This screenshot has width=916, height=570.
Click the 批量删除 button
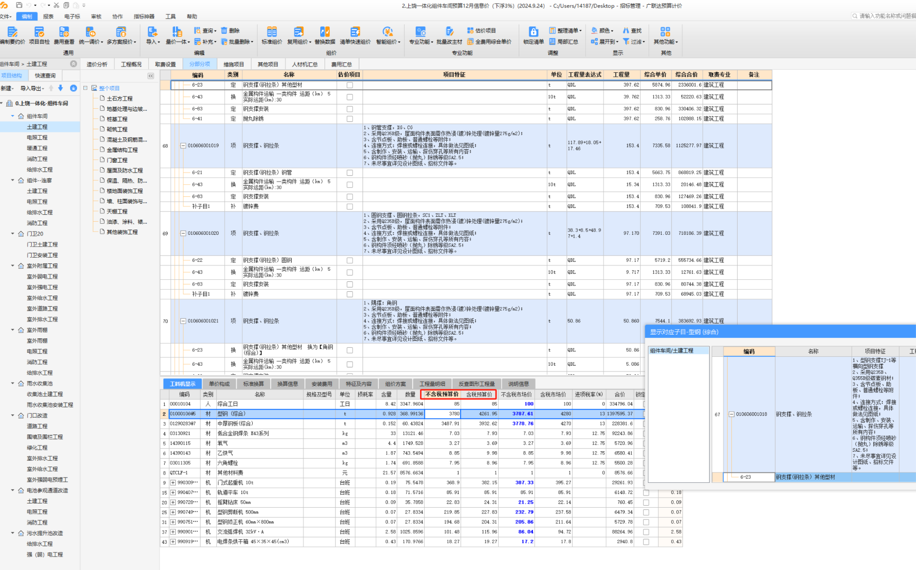point(237,41)
